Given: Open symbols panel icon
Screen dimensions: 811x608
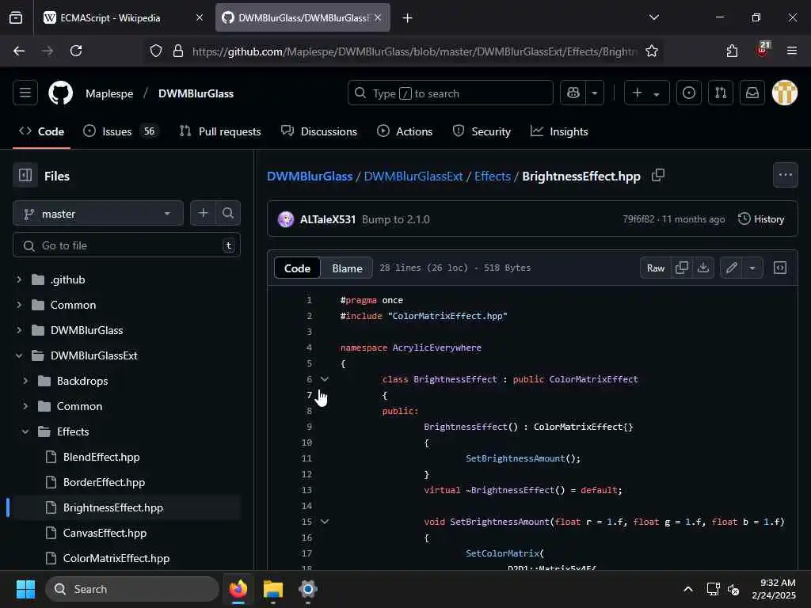Looking at the screenshot, I should 780,268.
